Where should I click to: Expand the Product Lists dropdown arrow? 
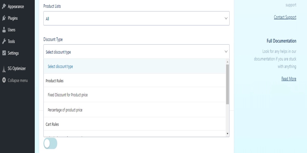pos(226,18)
